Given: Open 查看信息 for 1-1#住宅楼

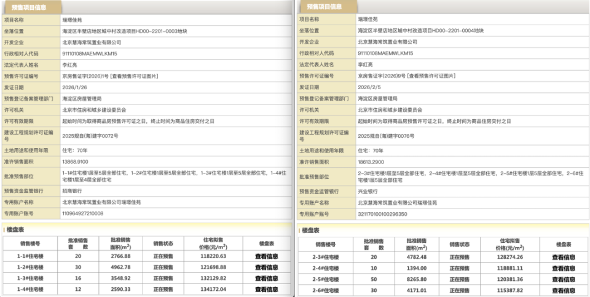Looking at the screenshot, I should (x=266, y=256).
